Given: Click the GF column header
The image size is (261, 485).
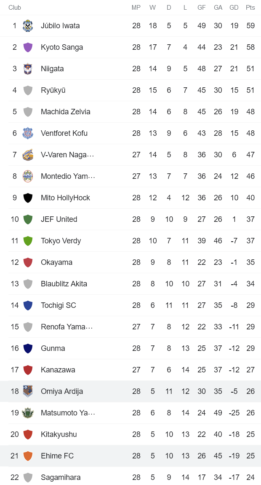Looking at the screenshot, I should click(x=201, y=8).
